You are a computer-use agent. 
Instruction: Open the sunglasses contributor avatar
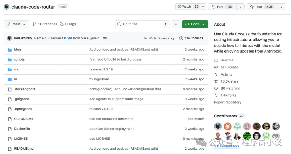[x=266, y=126]
